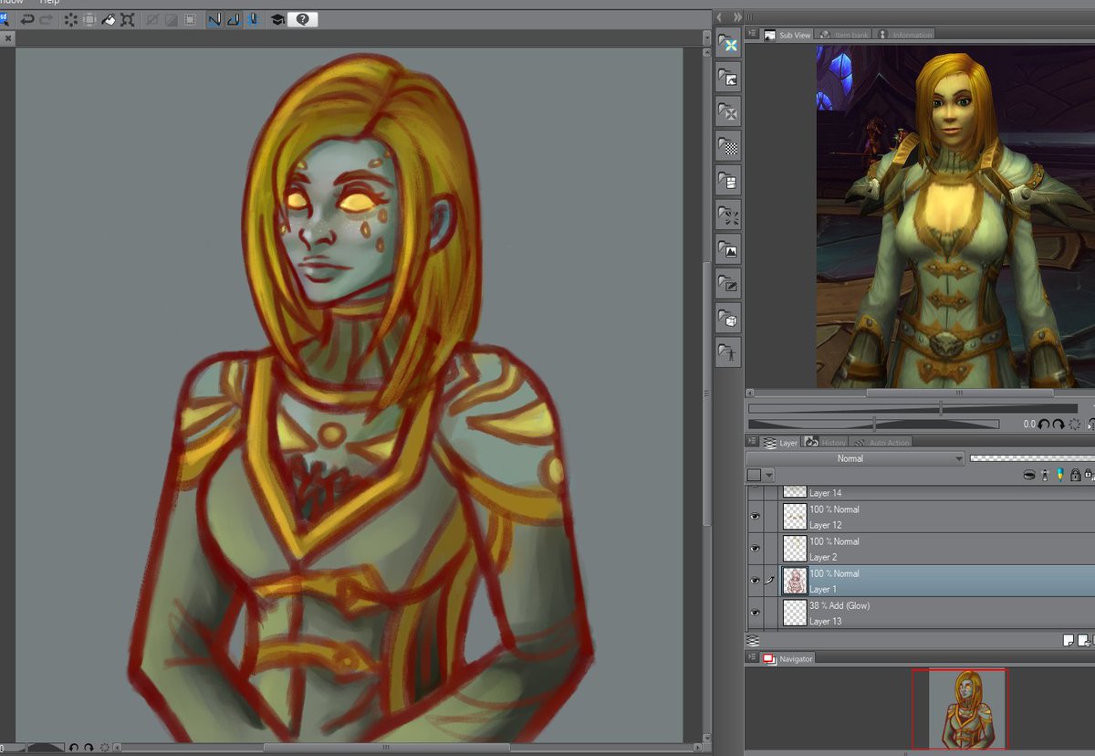Reset Sub View rotation dotted icon
The width and height of the screenshot is (1095, 756).
click(1074, 424)
